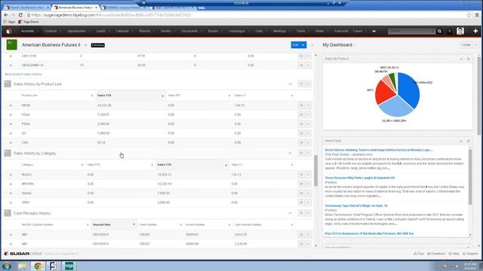Click the light blue pie chart slice
483x271 pixels.
pyautogui.click(x=395, y=107)
